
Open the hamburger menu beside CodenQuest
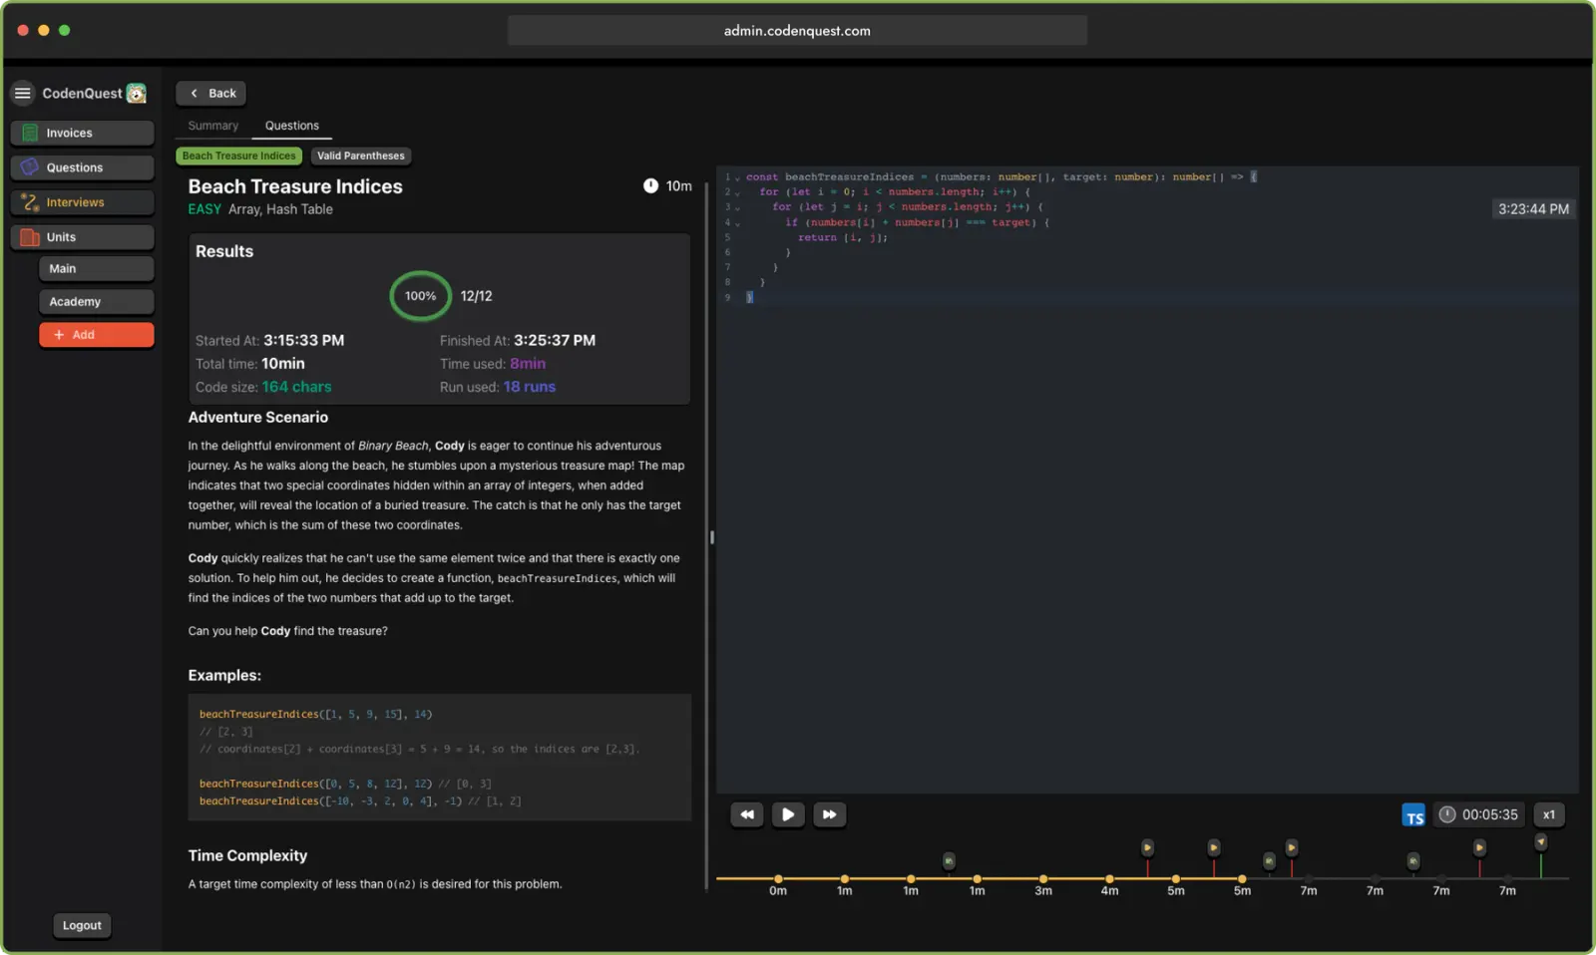(x=22, y=93)
